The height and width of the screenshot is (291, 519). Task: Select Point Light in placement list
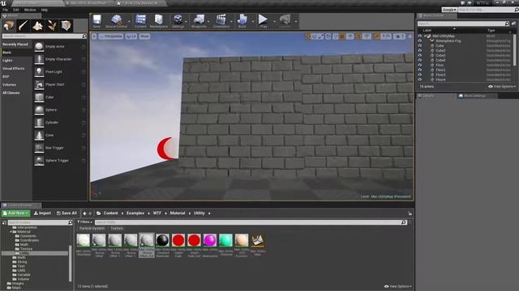[x=60, y=72]
